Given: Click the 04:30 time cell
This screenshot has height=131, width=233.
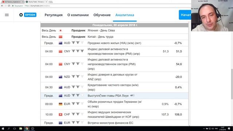Looking at the screenshot, I should (x=49, y=87).
